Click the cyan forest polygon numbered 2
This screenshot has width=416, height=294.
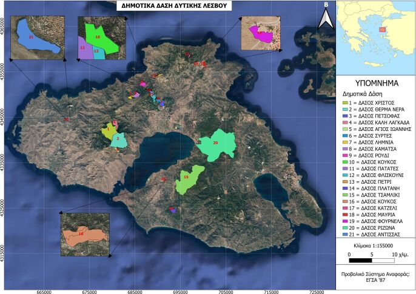118,141
